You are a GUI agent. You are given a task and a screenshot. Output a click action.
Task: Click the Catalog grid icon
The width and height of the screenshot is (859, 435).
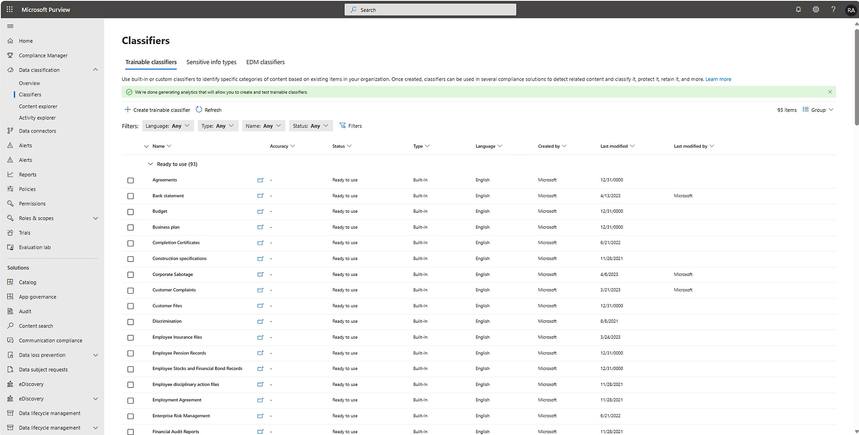point(10,282)
